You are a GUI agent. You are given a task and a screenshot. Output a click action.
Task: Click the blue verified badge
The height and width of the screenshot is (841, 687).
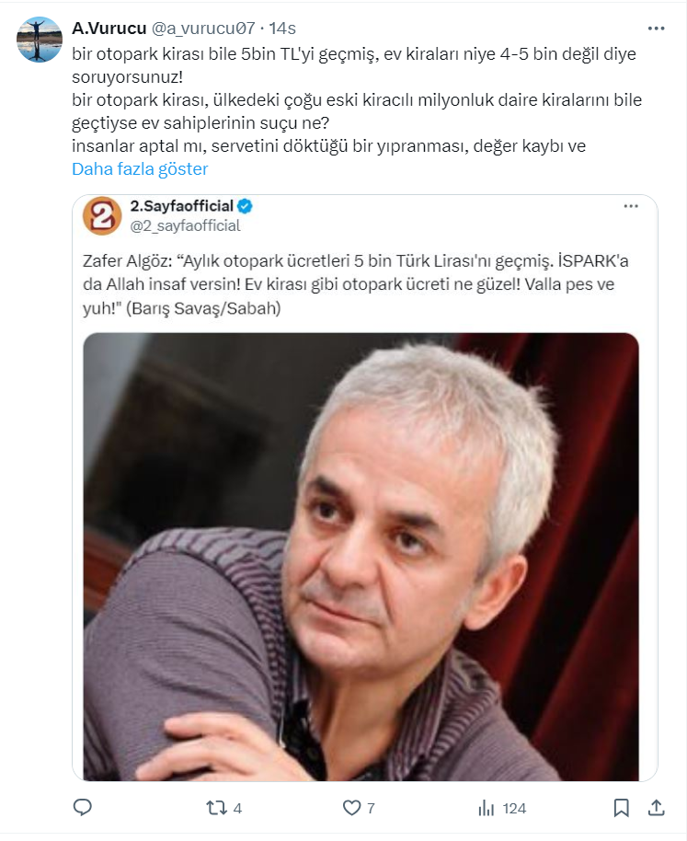[246, 206]
